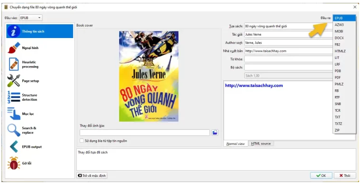Switch to the Normal view tab
Image resolution: width=361 pixels, height=183 pixels.
pyautogui.click(x=236, y=144)
